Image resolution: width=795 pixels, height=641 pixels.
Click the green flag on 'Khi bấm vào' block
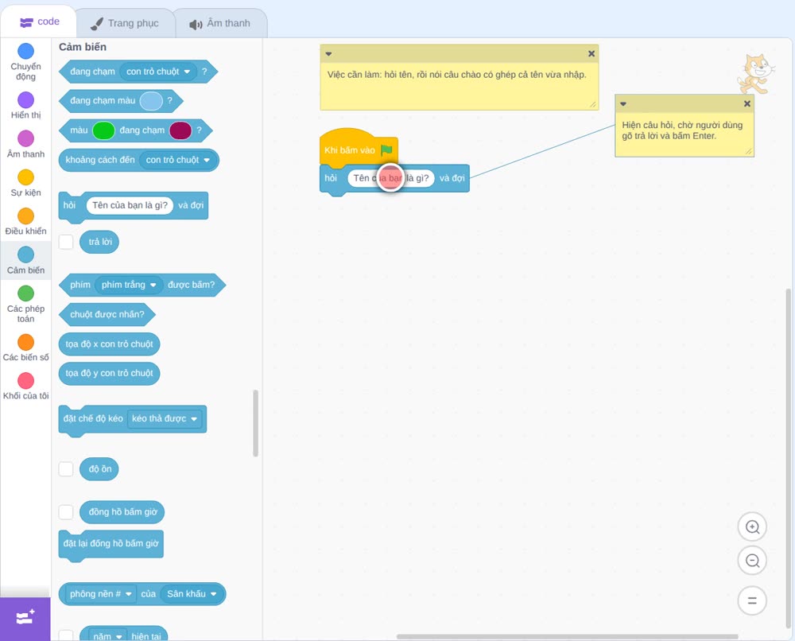pos(386,150)
